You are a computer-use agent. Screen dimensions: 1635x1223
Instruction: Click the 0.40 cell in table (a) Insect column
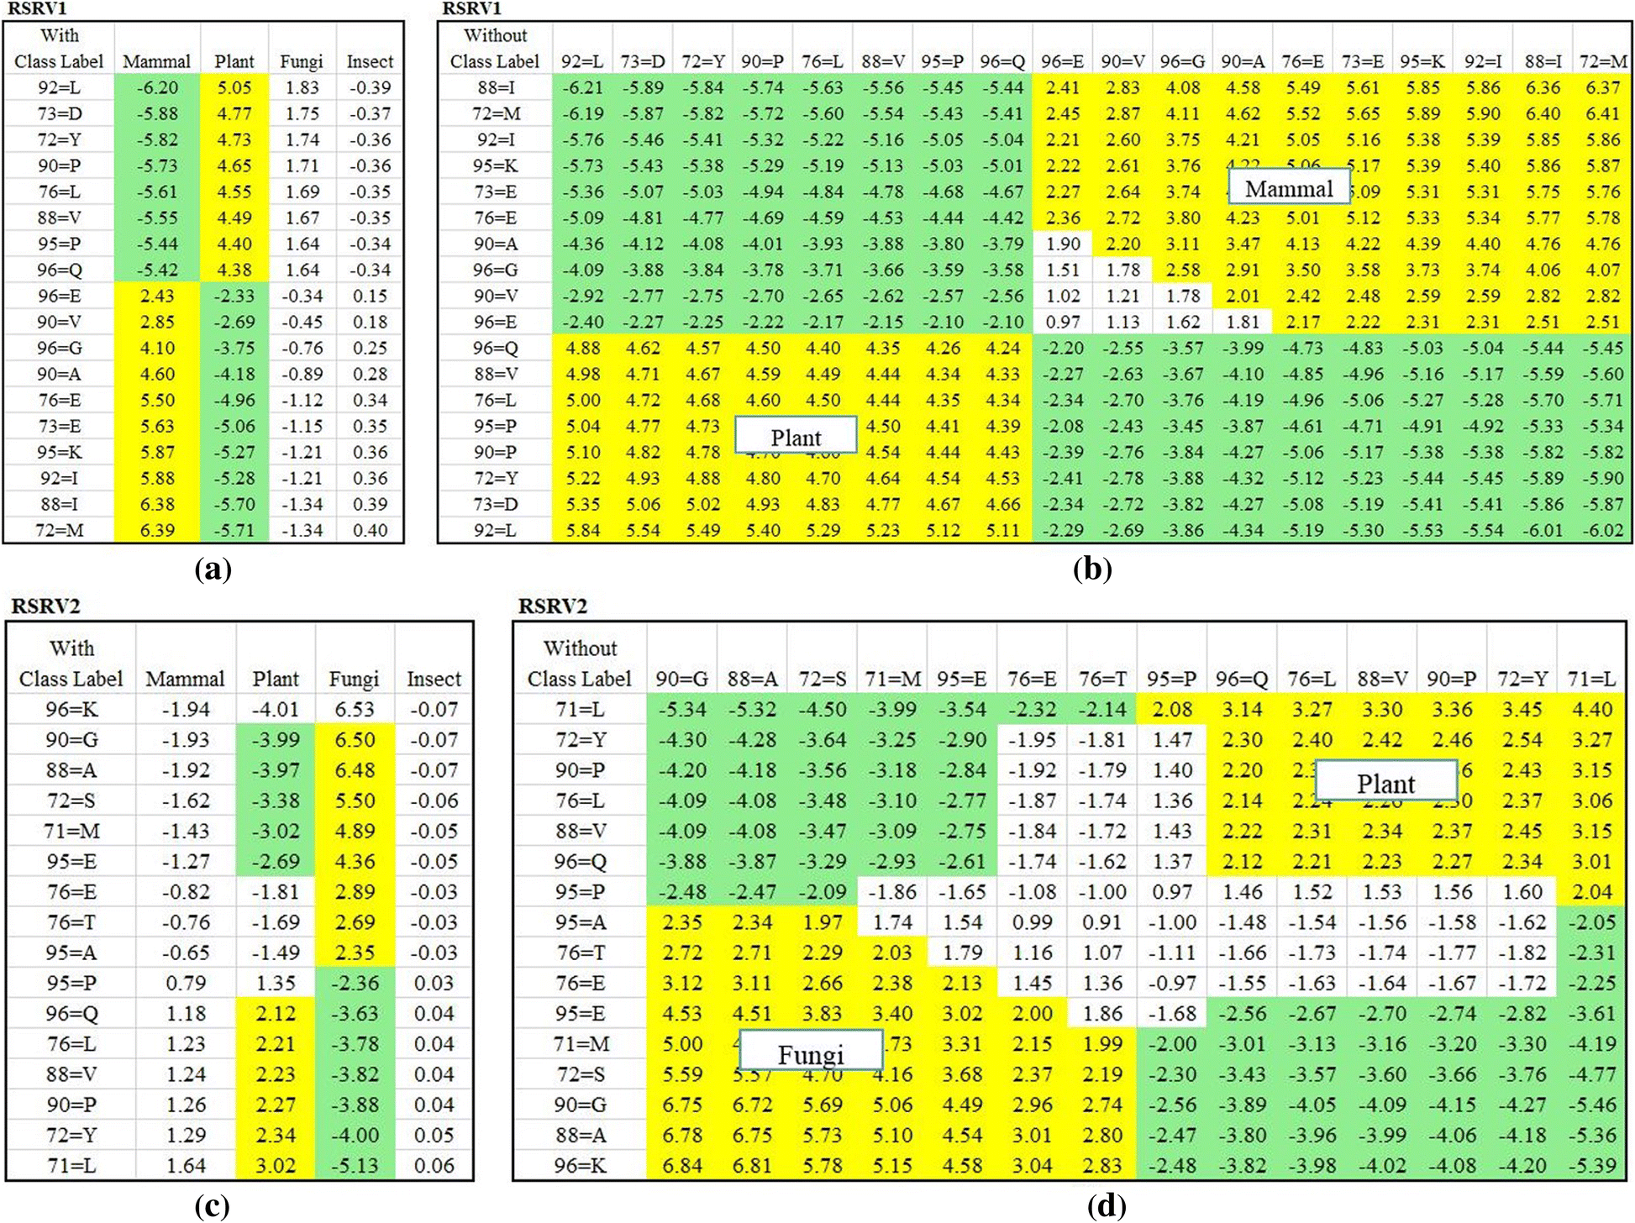(370, 530)
